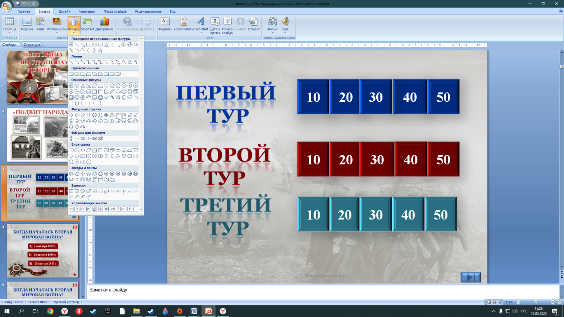The image size is (564, 317).
Task: Open the Epic Games taskbar icon
Action: (x=108, y=311)
